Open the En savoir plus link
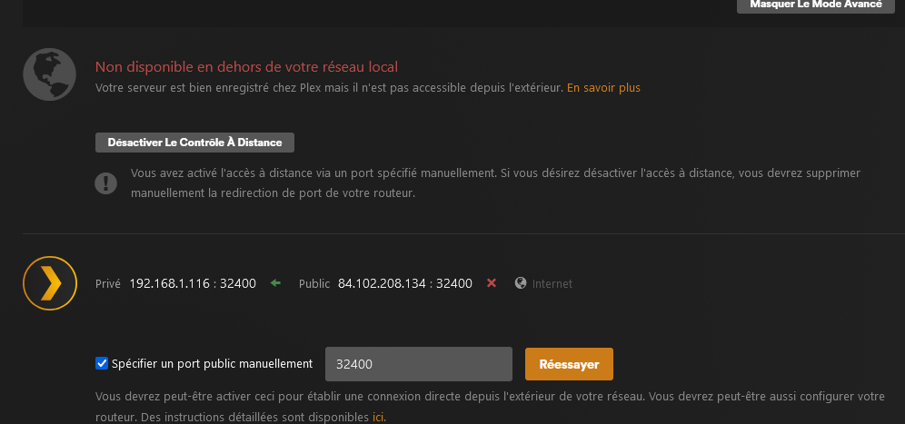 [x=603, y=88]
